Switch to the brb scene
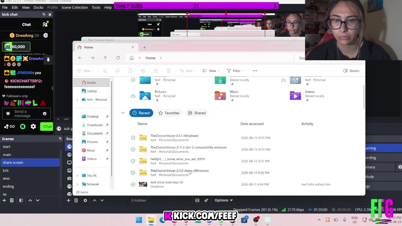 click(x=30, y=170)
